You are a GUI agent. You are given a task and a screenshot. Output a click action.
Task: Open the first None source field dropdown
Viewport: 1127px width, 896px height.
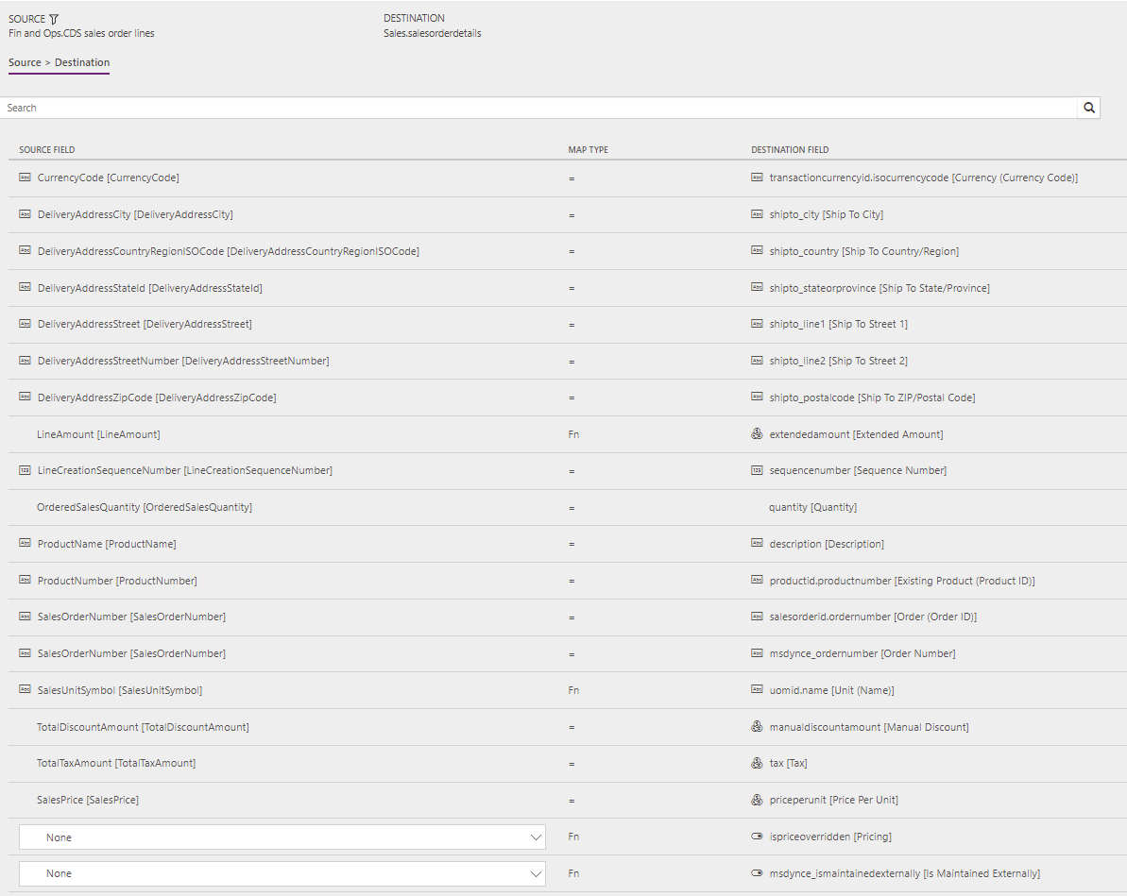click(x=281, y=837)
